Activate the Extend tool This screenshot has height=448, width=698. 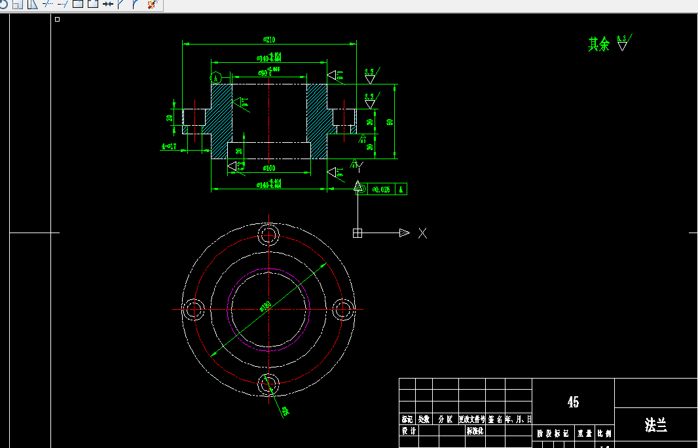62,4
